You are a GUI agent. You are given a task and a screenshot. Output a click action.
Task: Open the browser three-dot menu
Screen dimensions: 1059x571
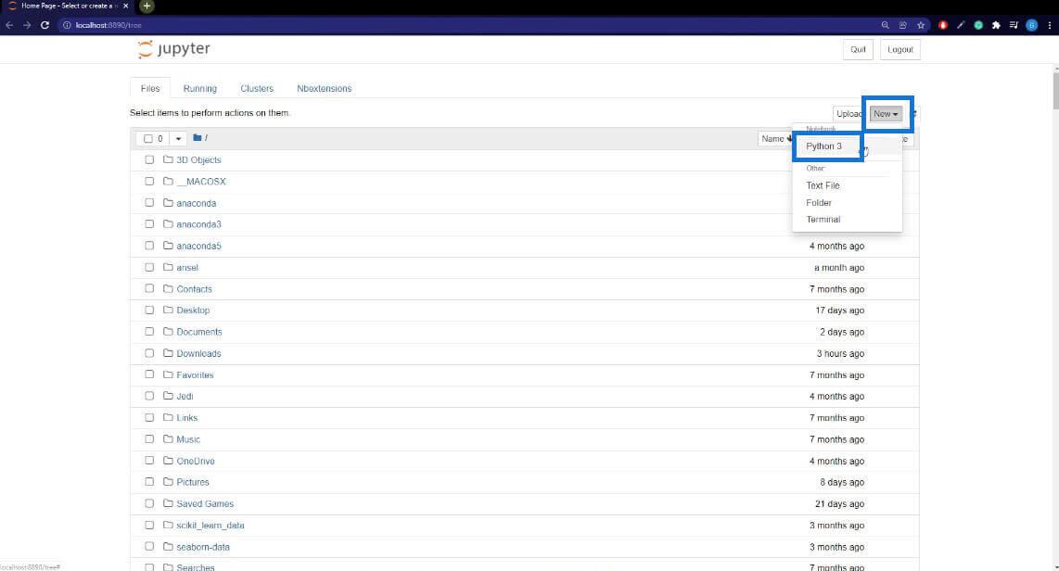[x=1049, y=25]
